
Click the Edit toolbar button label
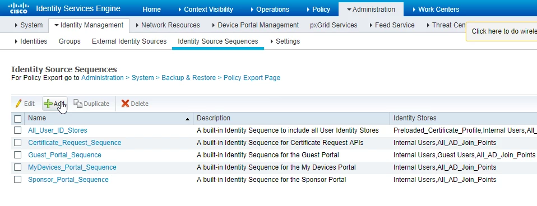pyautogui.click(x=29, y=104)
